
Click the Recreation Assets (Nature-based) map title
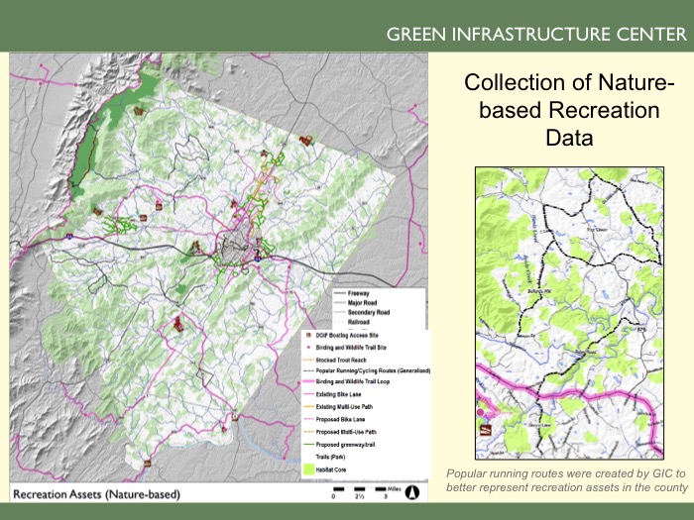tap(81, 492)
